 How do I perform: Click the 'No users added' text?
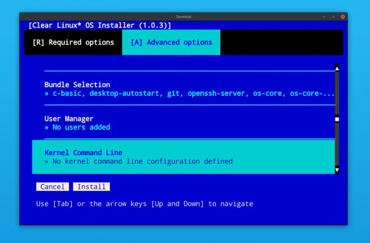coord(81,127)
